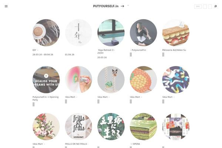Screen dimensions: 222x148
Task: Open the hamburger menu
Action: [6, 6]
